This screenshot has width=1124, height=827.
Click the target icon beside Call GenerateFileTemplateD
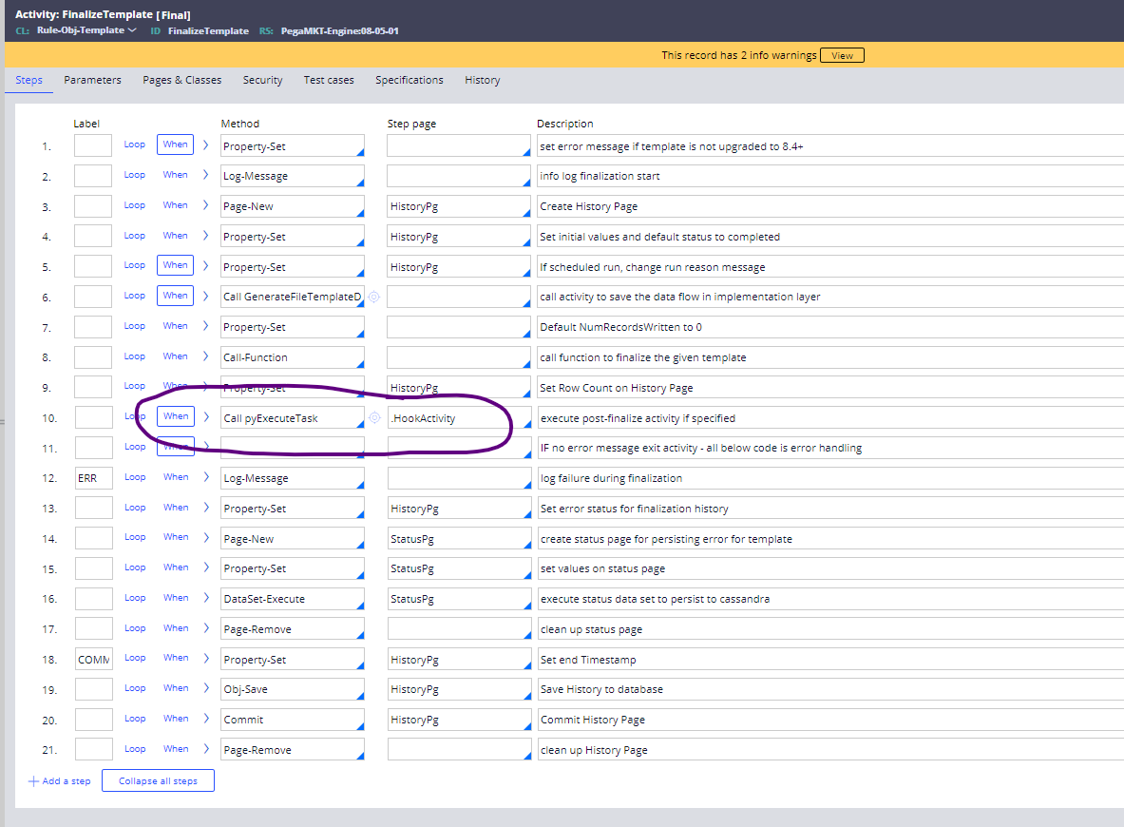tap(374, 296)
